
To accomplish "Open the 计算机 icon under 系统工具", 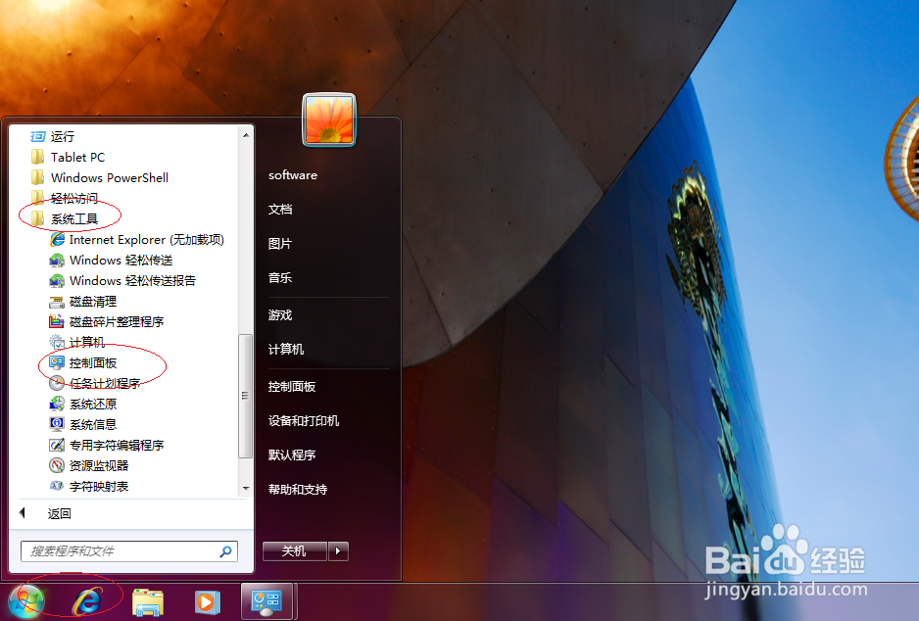I will point(57,342).
